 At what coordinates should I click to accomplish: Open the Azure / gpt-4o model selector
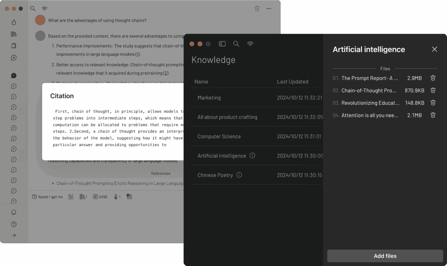pyautogui.click(x=47, y=196)
